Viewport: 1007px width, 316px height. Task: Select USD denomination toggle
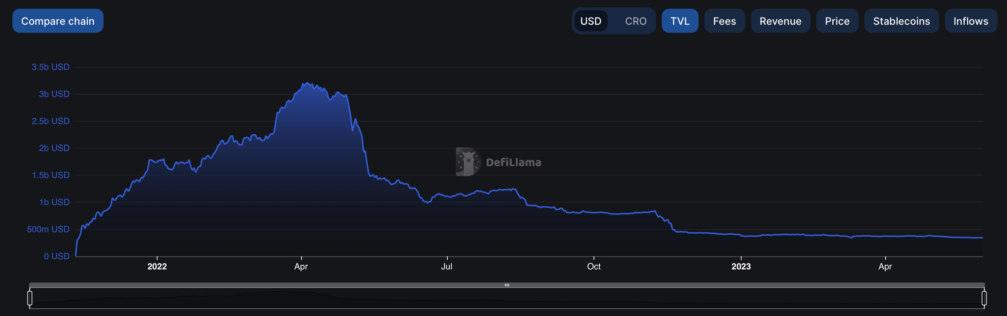click(591, 21)
